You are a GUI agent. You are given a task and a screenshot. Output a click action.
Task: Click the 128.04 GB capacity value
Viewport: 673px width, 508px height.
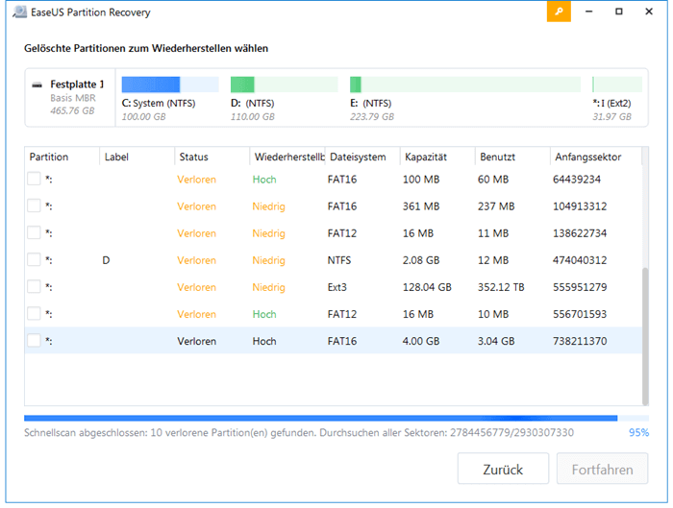427,287
